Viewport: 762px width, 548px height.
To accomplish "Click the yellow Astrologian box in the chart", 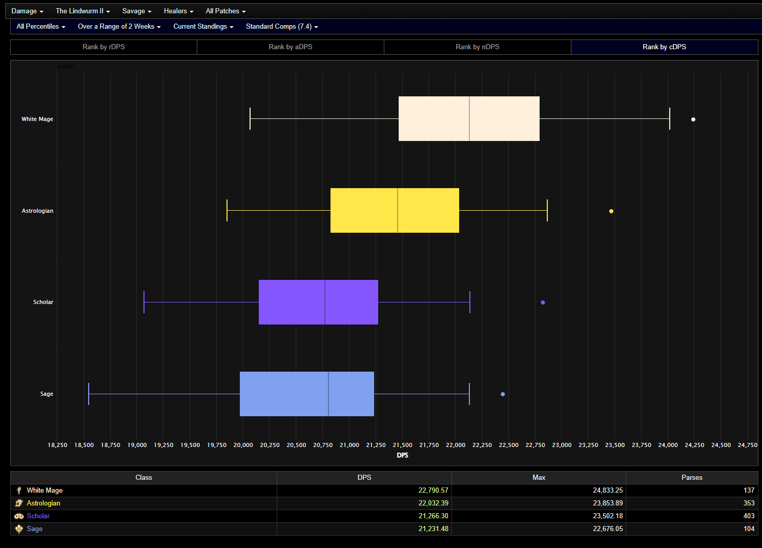I will click(395, 211).
